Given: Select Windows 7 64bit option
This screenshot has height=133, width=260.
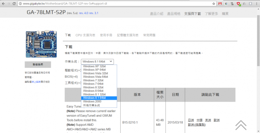Looking at the screenshot, I should click(x=99, y=84).
